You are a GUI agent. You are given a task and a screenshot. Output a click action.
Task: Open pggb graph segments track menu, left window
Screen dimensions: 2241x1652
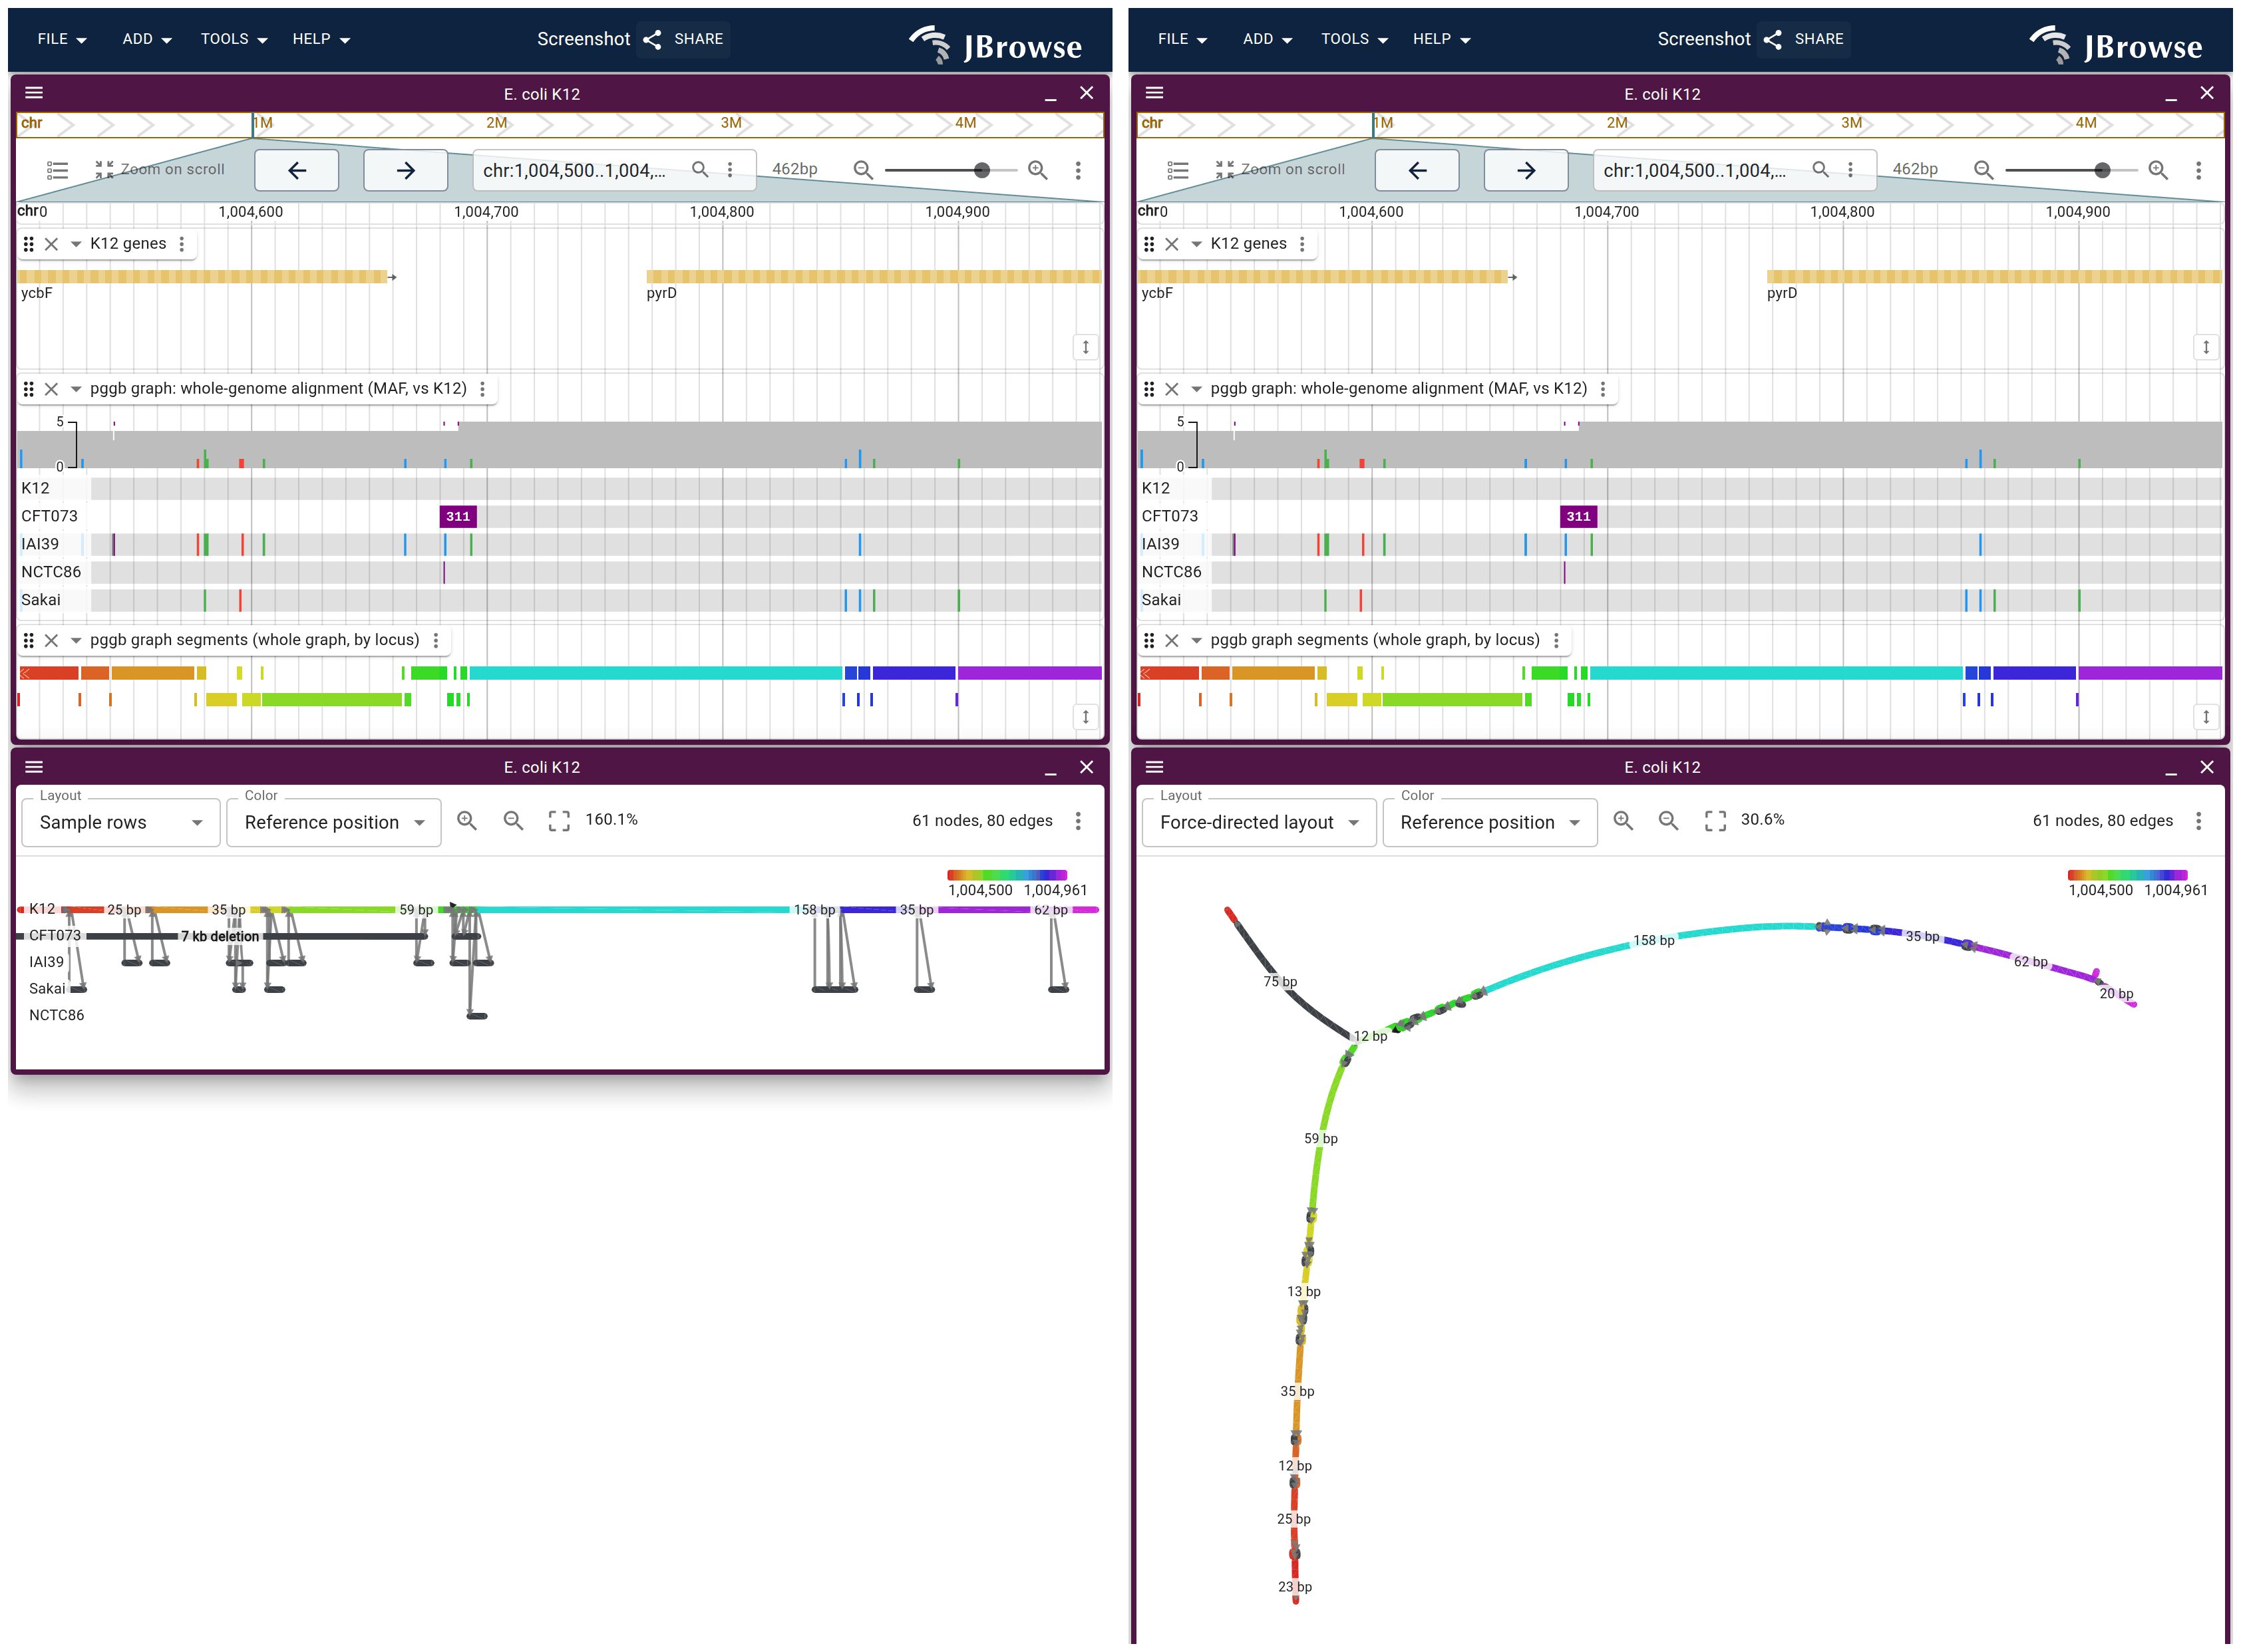(x=435, y=640)
